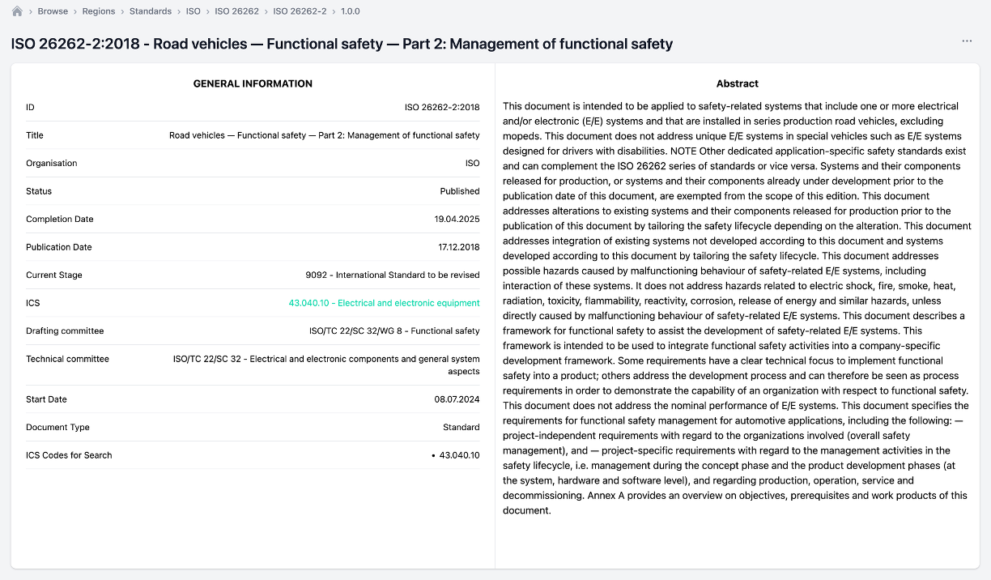Image resolution: width=991 pixels, height=580 pixels.
Task: Click the General Information heading
Action: tap(253, 83)
